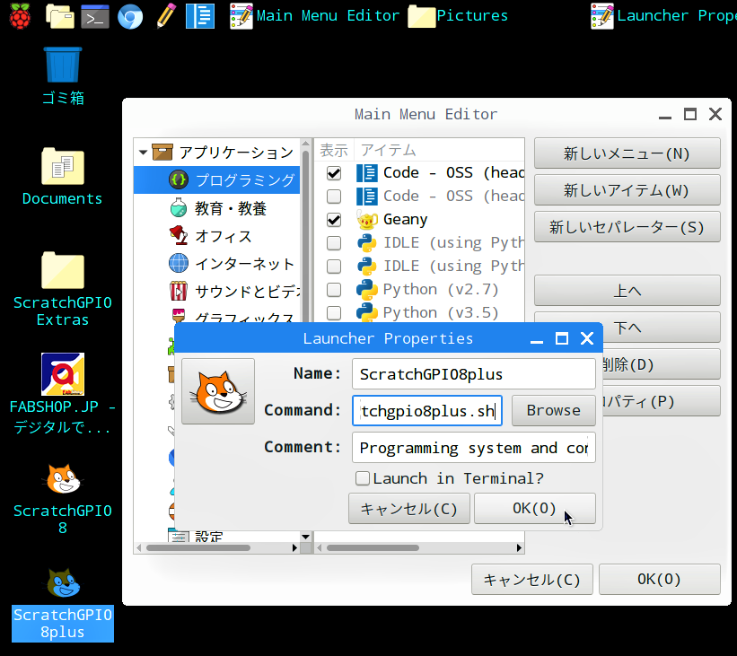Click the menu tree horizontal scrollbar
Screen dimensions: 737x656
(198, 548)
